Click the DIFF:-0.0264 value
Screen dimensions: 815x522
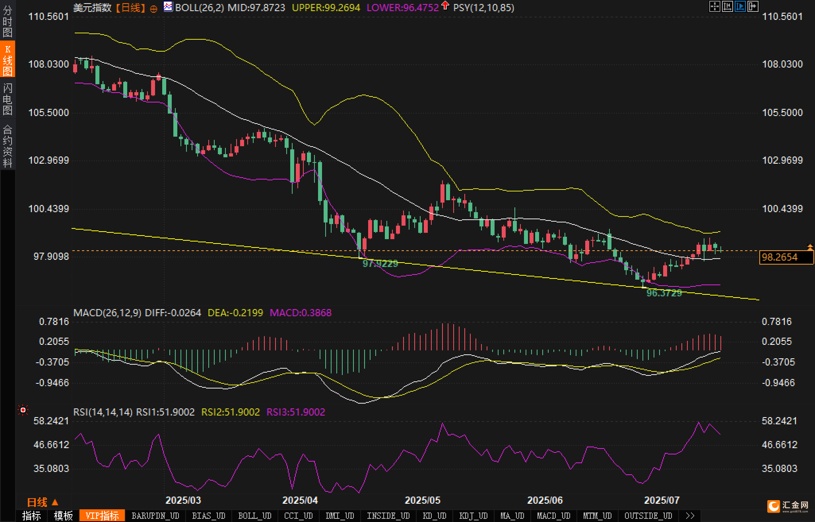[173, 313]
